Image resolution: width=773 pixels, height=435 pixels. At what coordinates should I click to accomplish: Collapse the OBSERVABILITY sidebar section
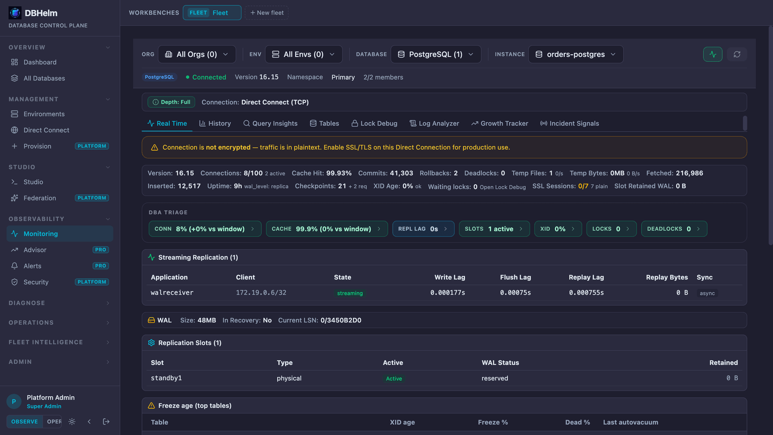60,219
